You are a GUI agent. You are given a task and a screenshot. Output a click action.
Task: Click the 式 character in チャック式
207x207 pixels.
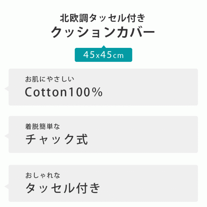[82, 140]
